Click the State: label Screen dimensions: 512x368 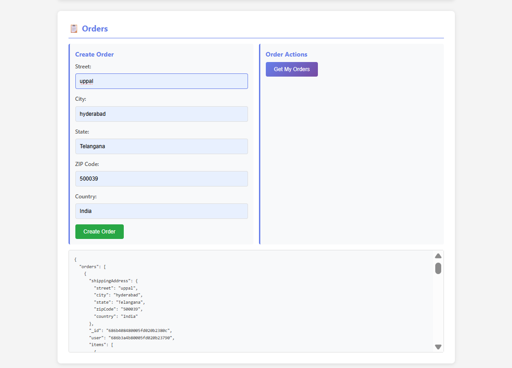click(x=82, y=132)
